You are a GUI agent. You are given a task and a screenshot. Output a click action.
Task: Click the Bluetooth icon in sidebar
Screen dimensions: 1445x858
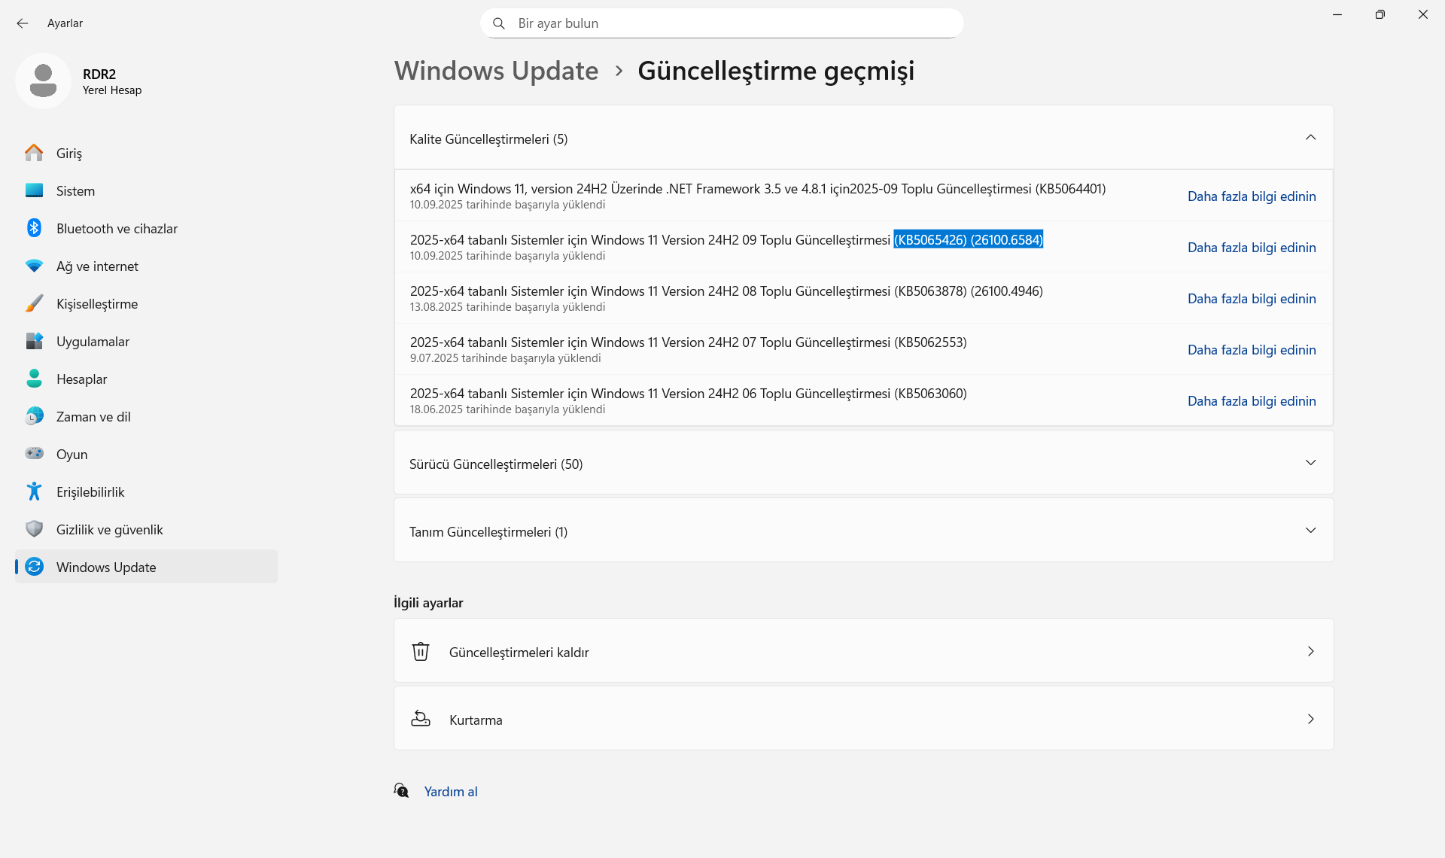click(34, 228)
